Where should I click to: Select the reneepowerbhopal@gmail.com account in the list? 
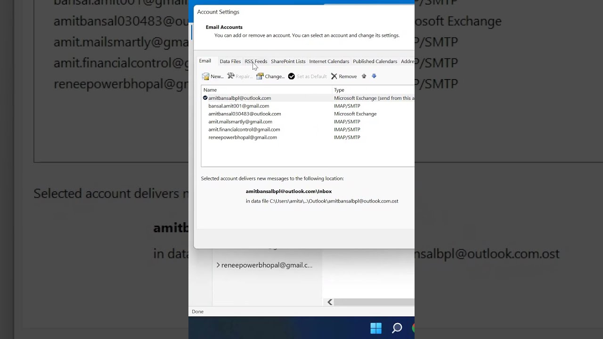(243, 137)
